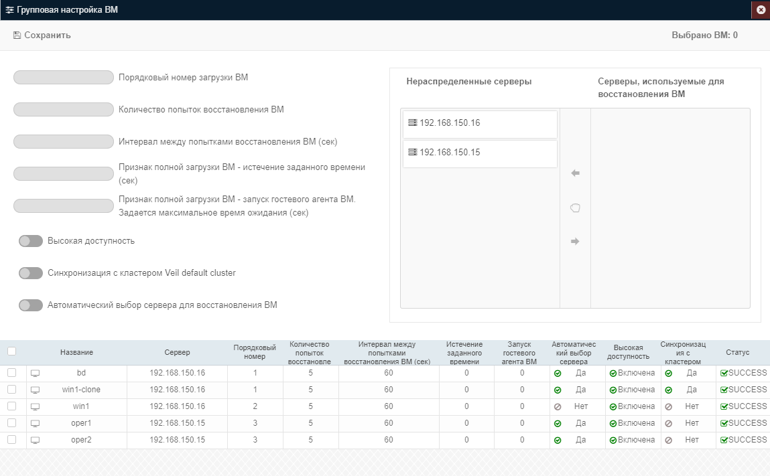The image size is (770, 476).
Task: Click the Порядковый номер загрузки ВМ field
Action: pyautogui.click(x=64, y=77)
